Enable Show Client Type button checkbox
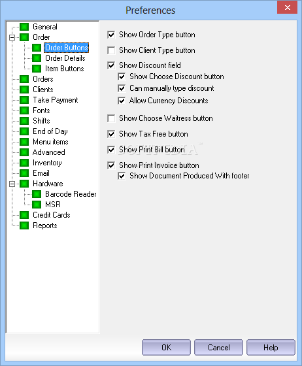Viewport: 302px width, 366px height. pos(111,50)
